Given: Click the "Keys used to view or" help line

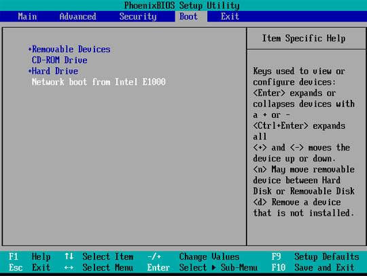Looking at the screenshot, I should click(299, 71).
